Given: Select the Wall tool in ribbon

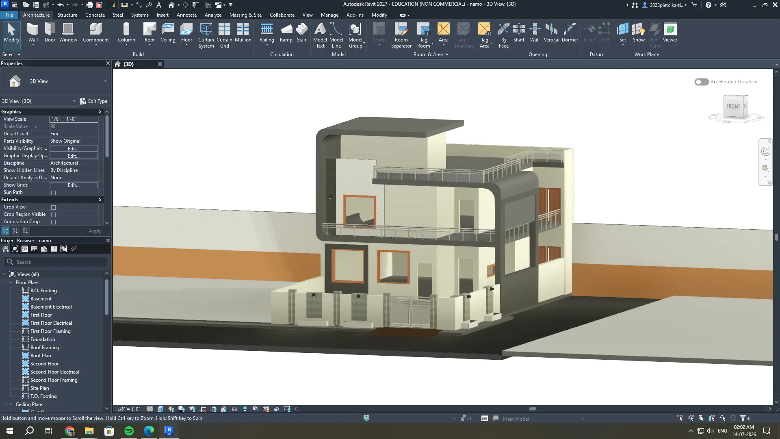Looking at the screenshot, I should [x=33, y=33].
